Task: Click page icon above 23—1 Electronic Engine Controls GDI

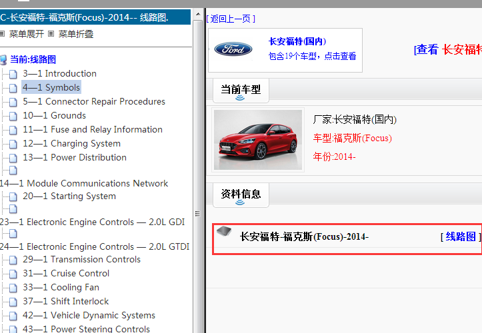Action: coord(13,209)
